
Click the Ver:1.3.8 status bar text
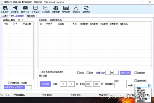tap(5, 95)
